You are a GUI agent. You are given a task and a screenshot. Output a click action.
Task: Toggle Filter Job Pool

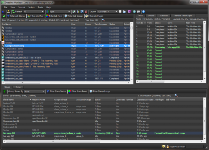click(54, 16)
